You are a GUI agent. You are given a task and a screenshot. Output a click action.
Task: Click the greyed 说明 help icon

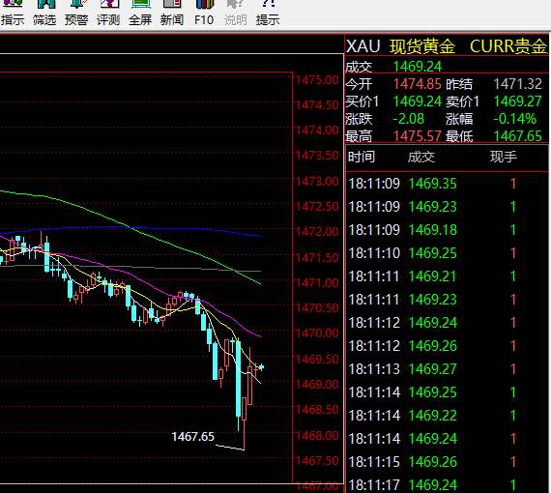coord(236,14)
